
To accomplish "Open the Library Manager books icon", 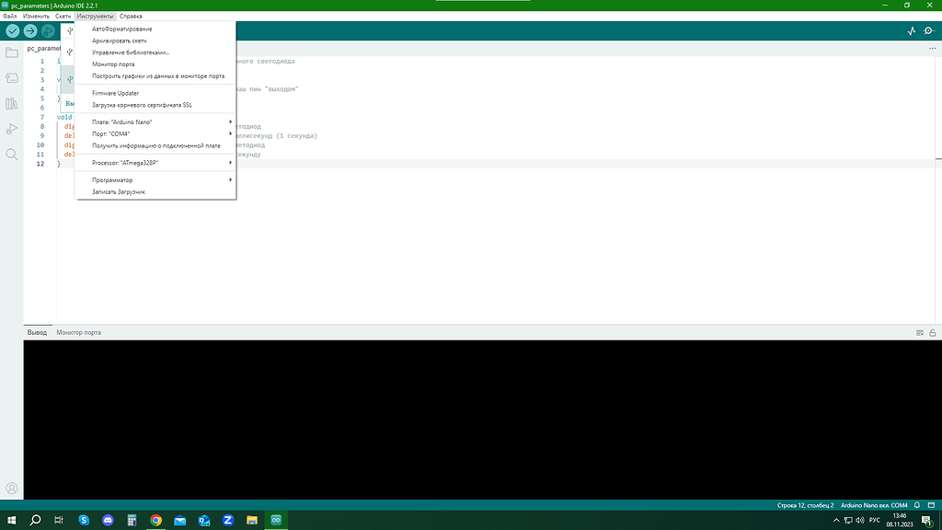I will [x=12, y=104].
